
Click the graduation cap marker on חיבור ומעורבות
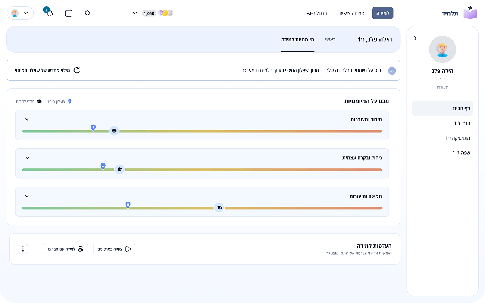(114, 131)
